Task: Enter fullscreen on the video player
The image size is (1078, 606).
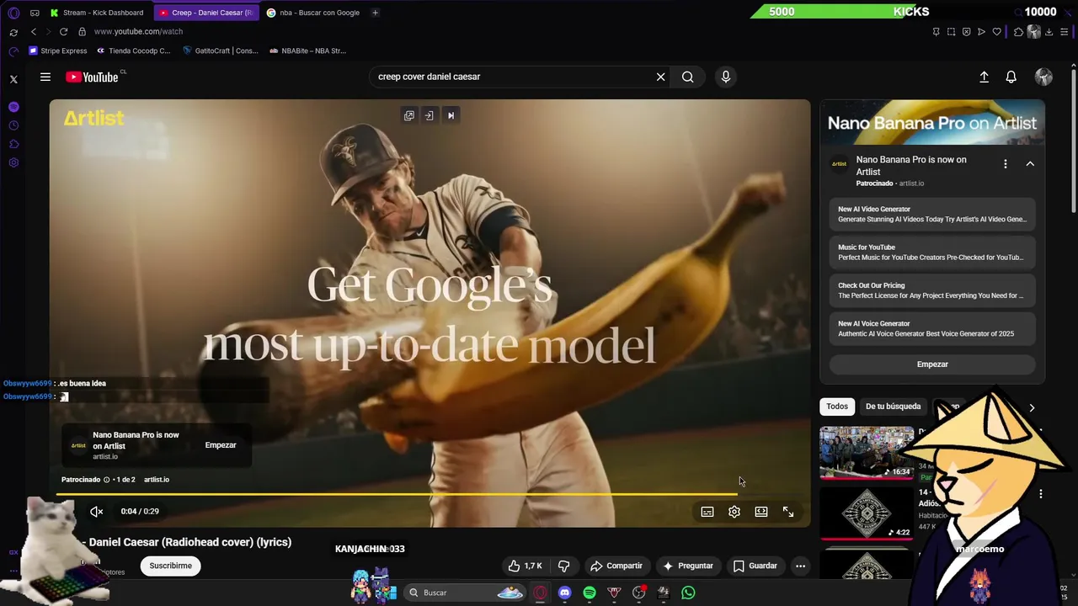Action: pyautogui.click(x=788, y=512)
